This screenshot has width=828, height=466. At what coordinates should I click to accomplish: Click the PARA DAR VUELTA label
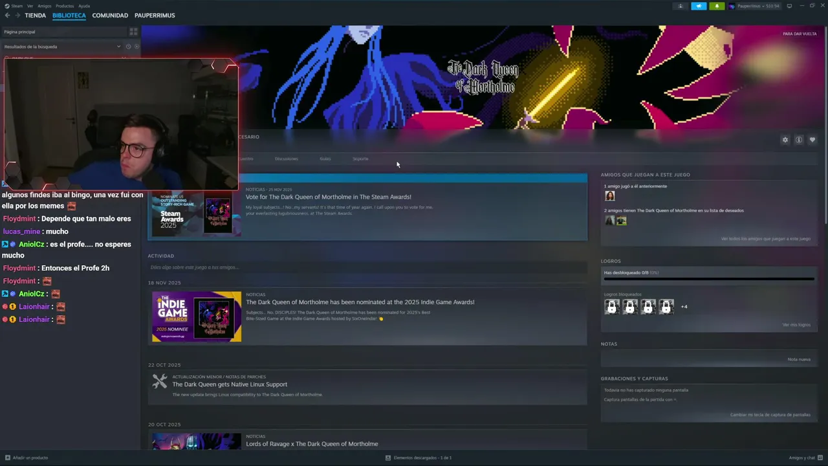tap(800, 34)
